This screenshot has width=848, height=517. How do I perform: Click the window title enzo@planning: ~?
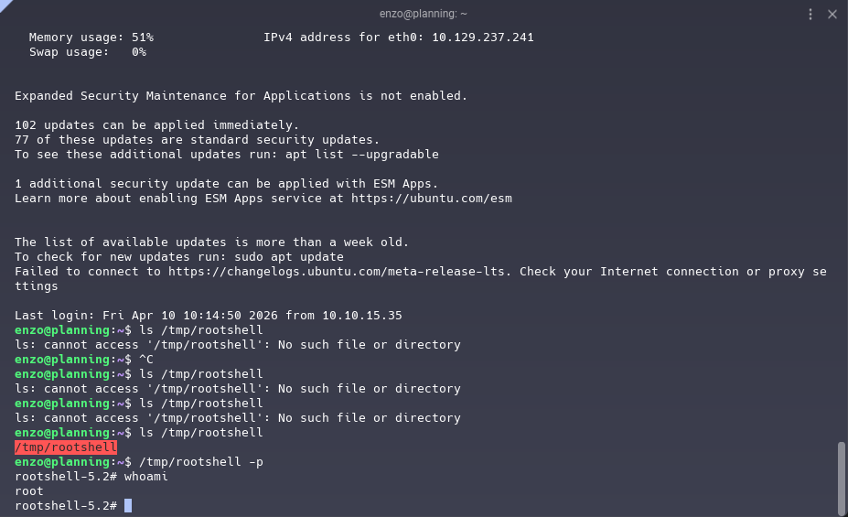pos(424,14)
